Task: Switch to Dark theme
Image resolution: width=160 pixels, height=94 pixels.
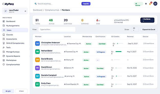Action: tap(21, 91)
